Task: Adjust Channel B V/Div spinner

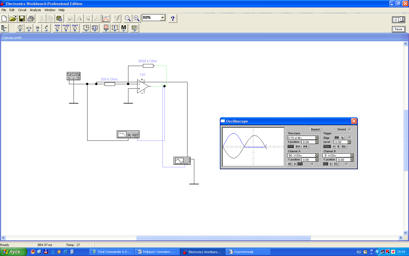Action: 352,155
